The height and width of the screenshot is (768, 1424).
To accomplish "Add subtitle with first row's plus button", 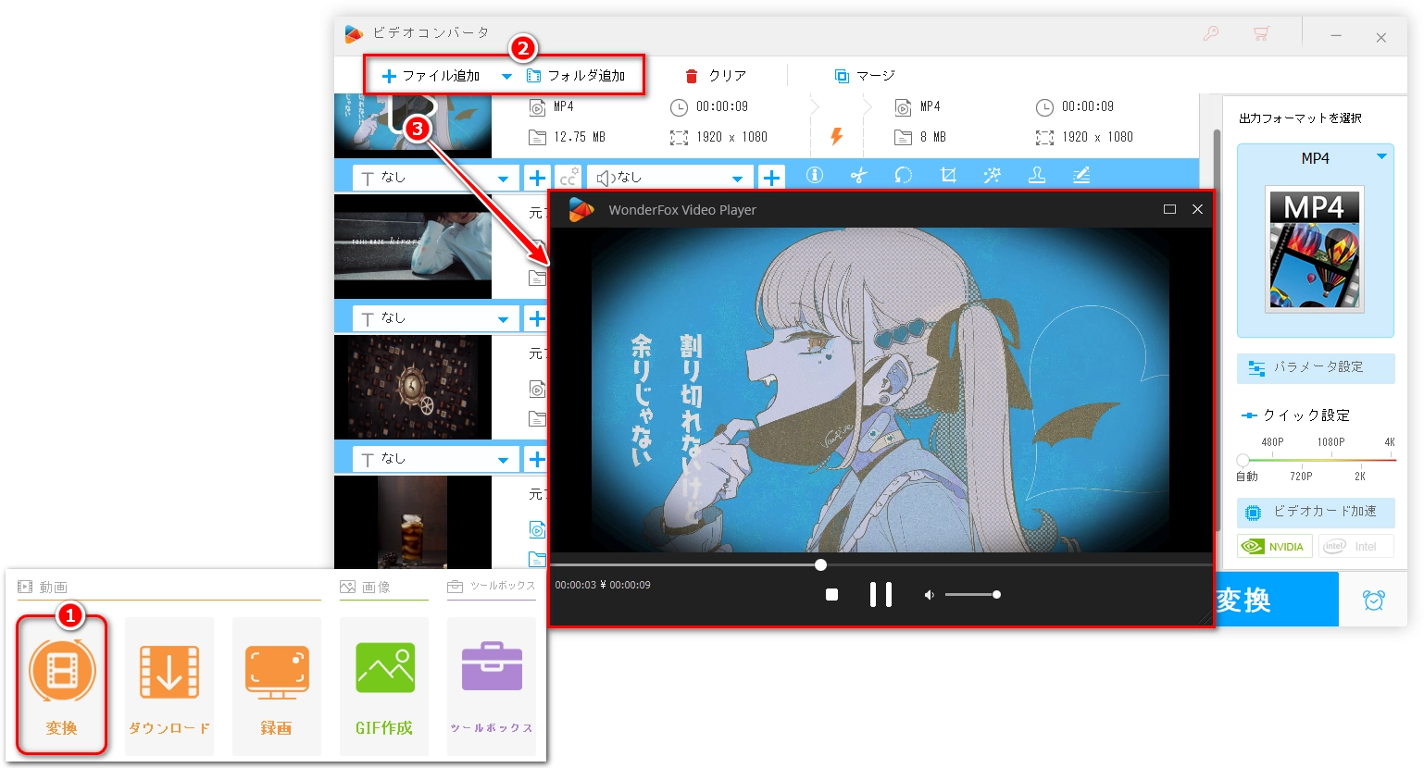I will [x=537, y=178].
